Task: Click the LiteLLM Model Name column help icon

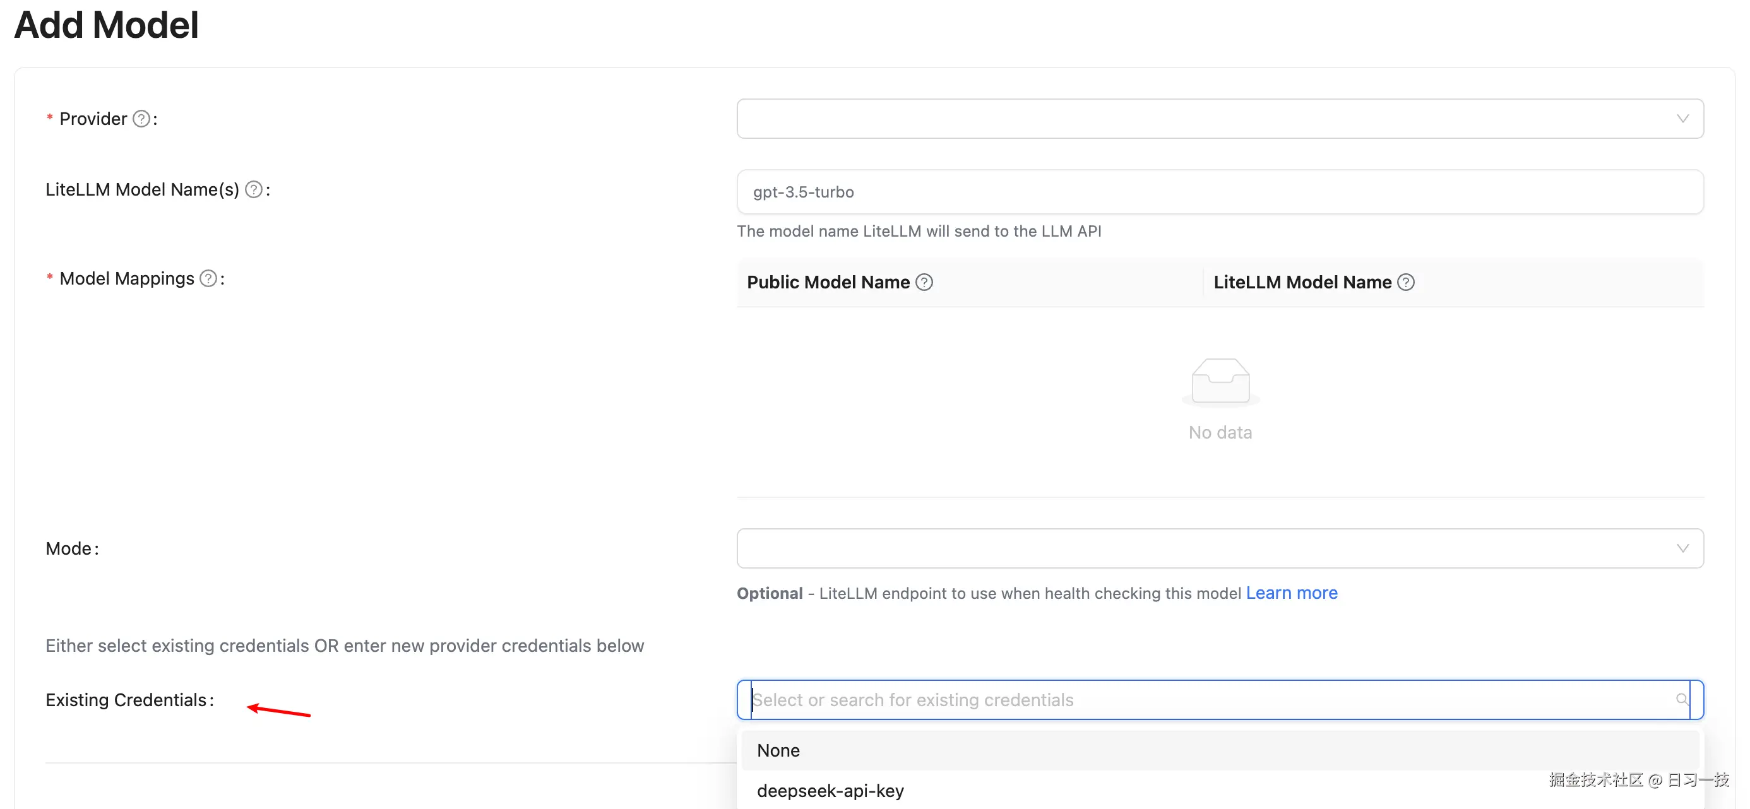Action: click(x=1407, y=281)
